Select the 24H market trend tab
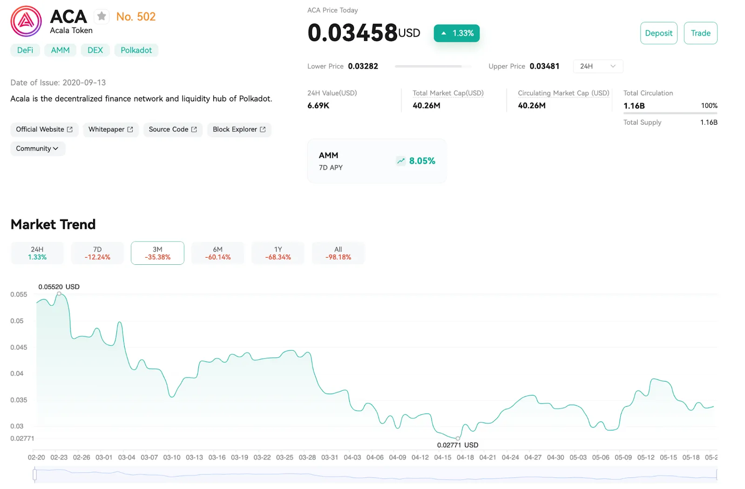The image size is (745, 489). [37, 253]
